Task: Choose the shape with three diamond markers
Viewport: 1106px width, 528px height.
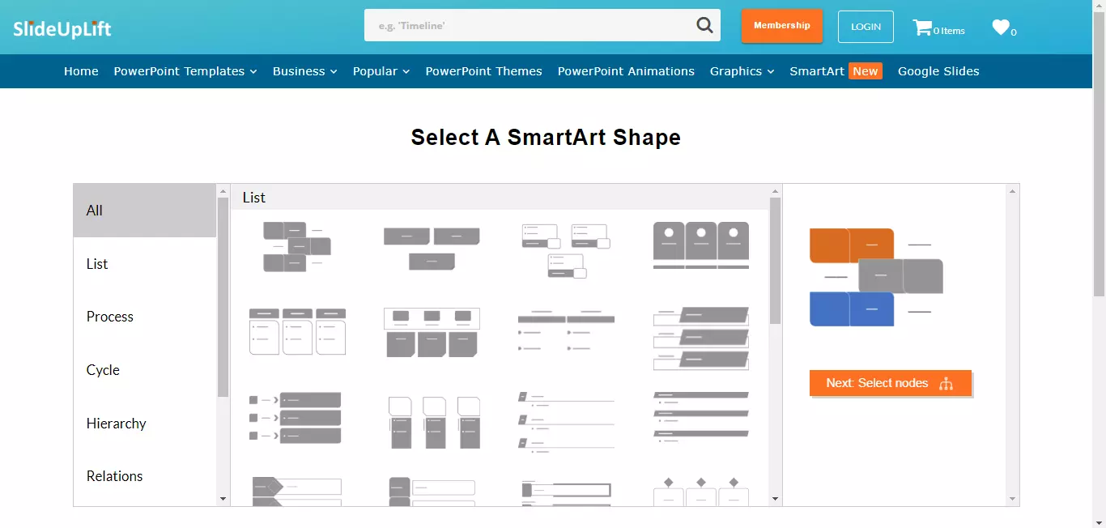Action: (700, 492)
